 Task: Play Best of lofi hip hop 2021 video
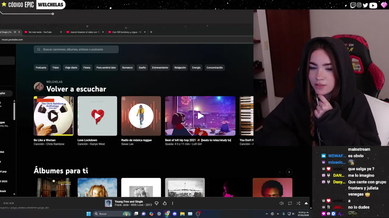click(200, 116)
